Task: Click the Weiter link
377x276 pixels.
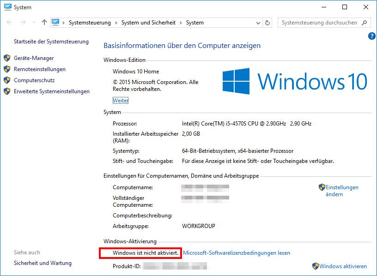Action: pyautogui.click(x=121, y=101)
